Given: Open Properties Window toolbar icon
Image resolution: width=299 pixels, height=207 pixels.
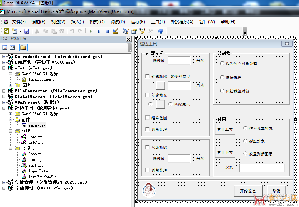Looking at the screenshot, I should 134,31.
